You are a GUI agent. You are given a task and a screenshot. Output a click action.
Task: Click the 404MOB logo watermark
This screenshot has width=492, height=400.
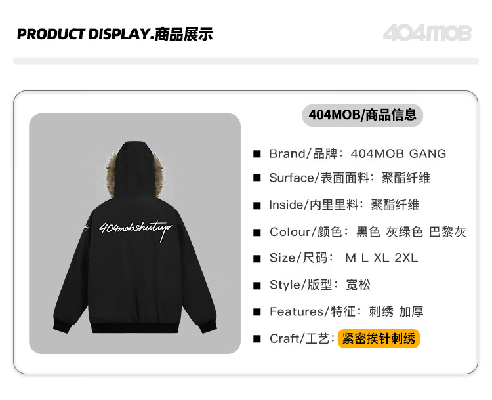[427, 33]
